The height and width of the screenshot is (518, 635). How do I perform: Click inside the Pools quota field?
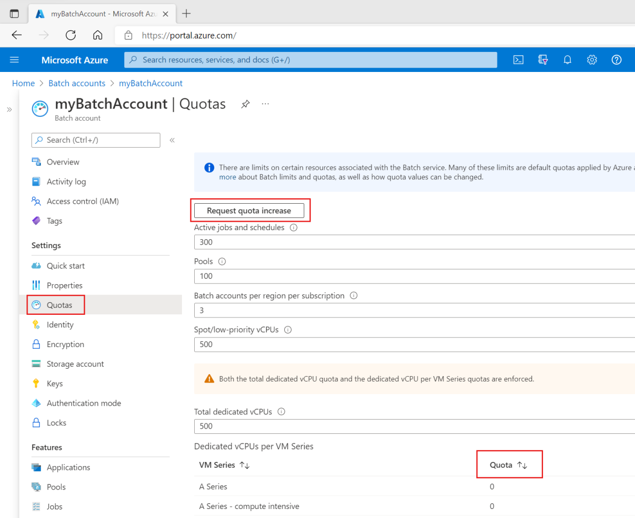(x=317, y=276)
